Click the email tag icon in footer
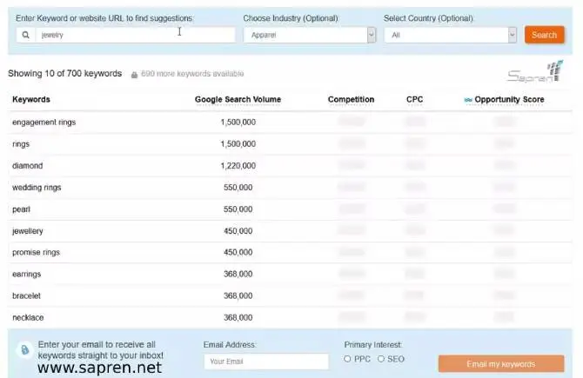This screenshot has width=583, height=378. click(25, 349)
